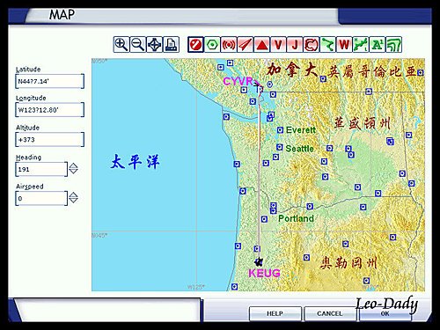Image resolution: width=440 pixels, height=330 pixels.
Task: Toggle the airports display icon
Action: click(195, 45)
